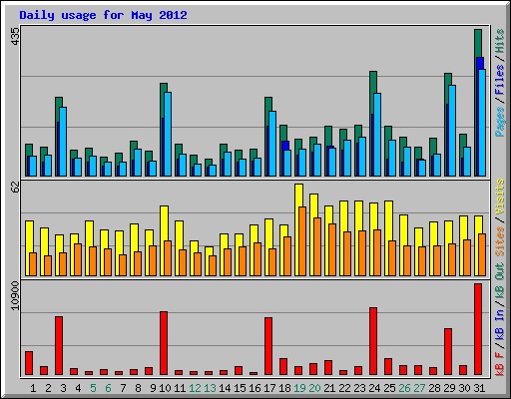Click the red kB bar for day 3

(59, 346)
